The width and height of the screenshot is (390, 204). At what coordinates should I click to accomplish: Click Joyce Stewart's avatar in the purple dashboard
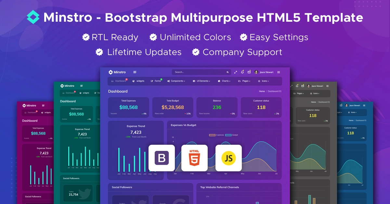click(256, 72)
